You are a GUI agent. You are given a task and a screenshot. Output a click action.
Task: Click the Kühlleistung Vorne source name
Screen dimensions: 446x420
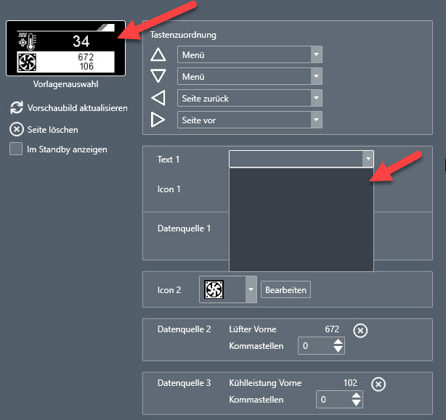[x=265, y=383]
